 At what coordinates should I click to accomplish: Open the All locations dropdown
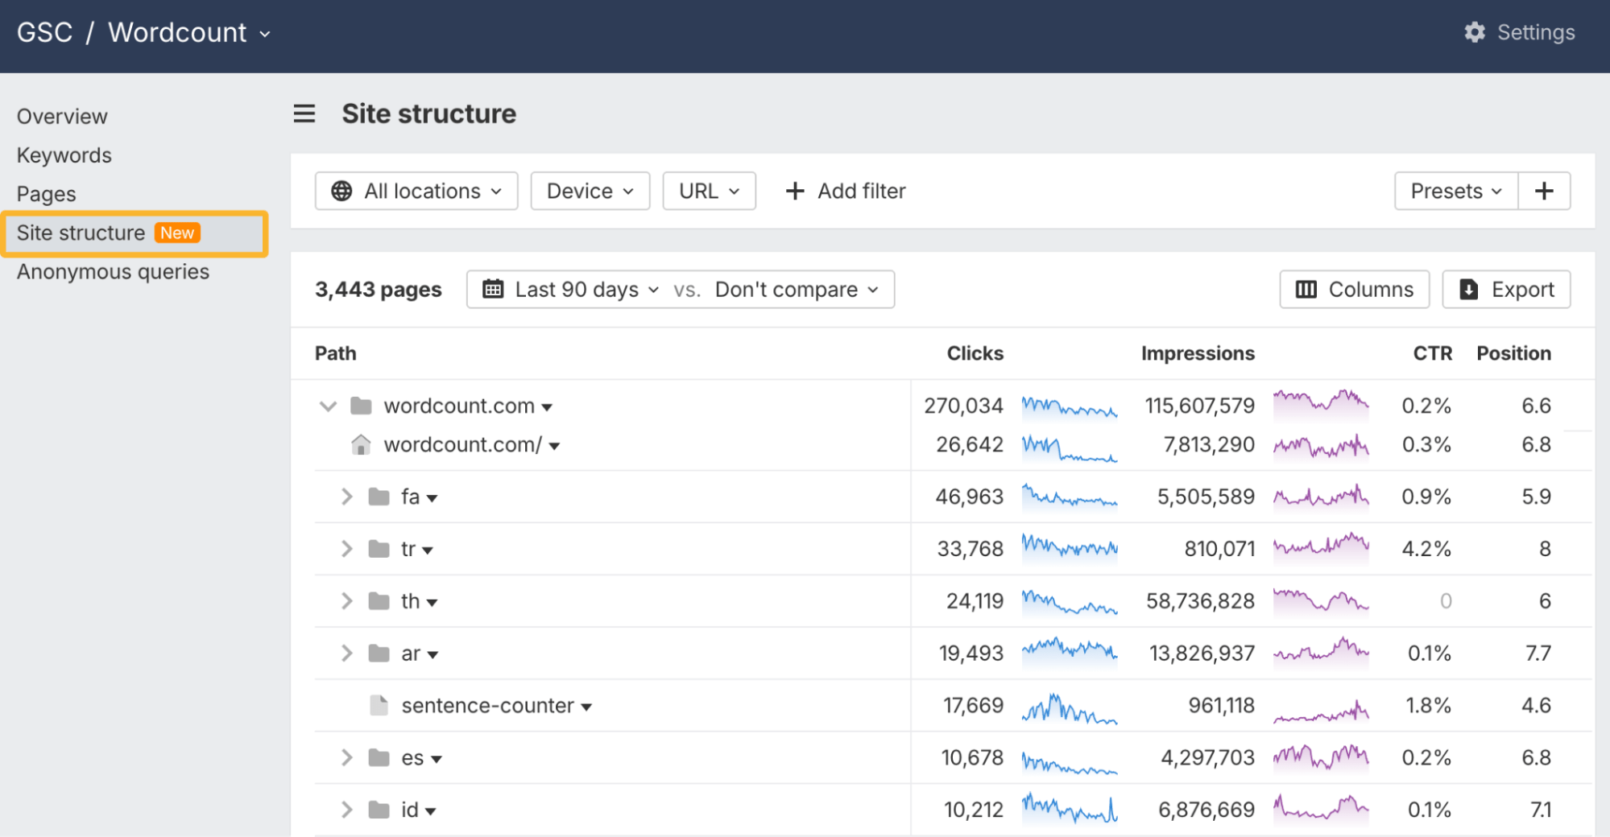(x=416, y=191)
